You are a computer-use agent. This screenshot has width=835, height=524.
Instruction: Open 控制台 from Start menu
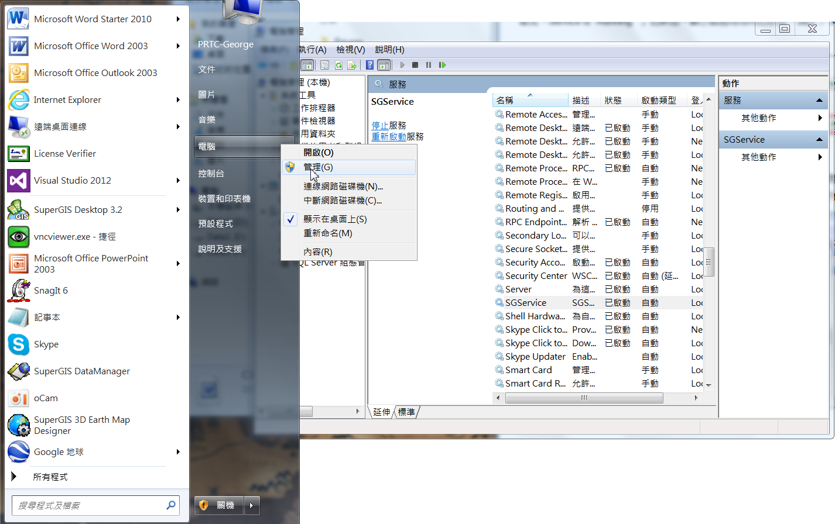coord(211,174)
